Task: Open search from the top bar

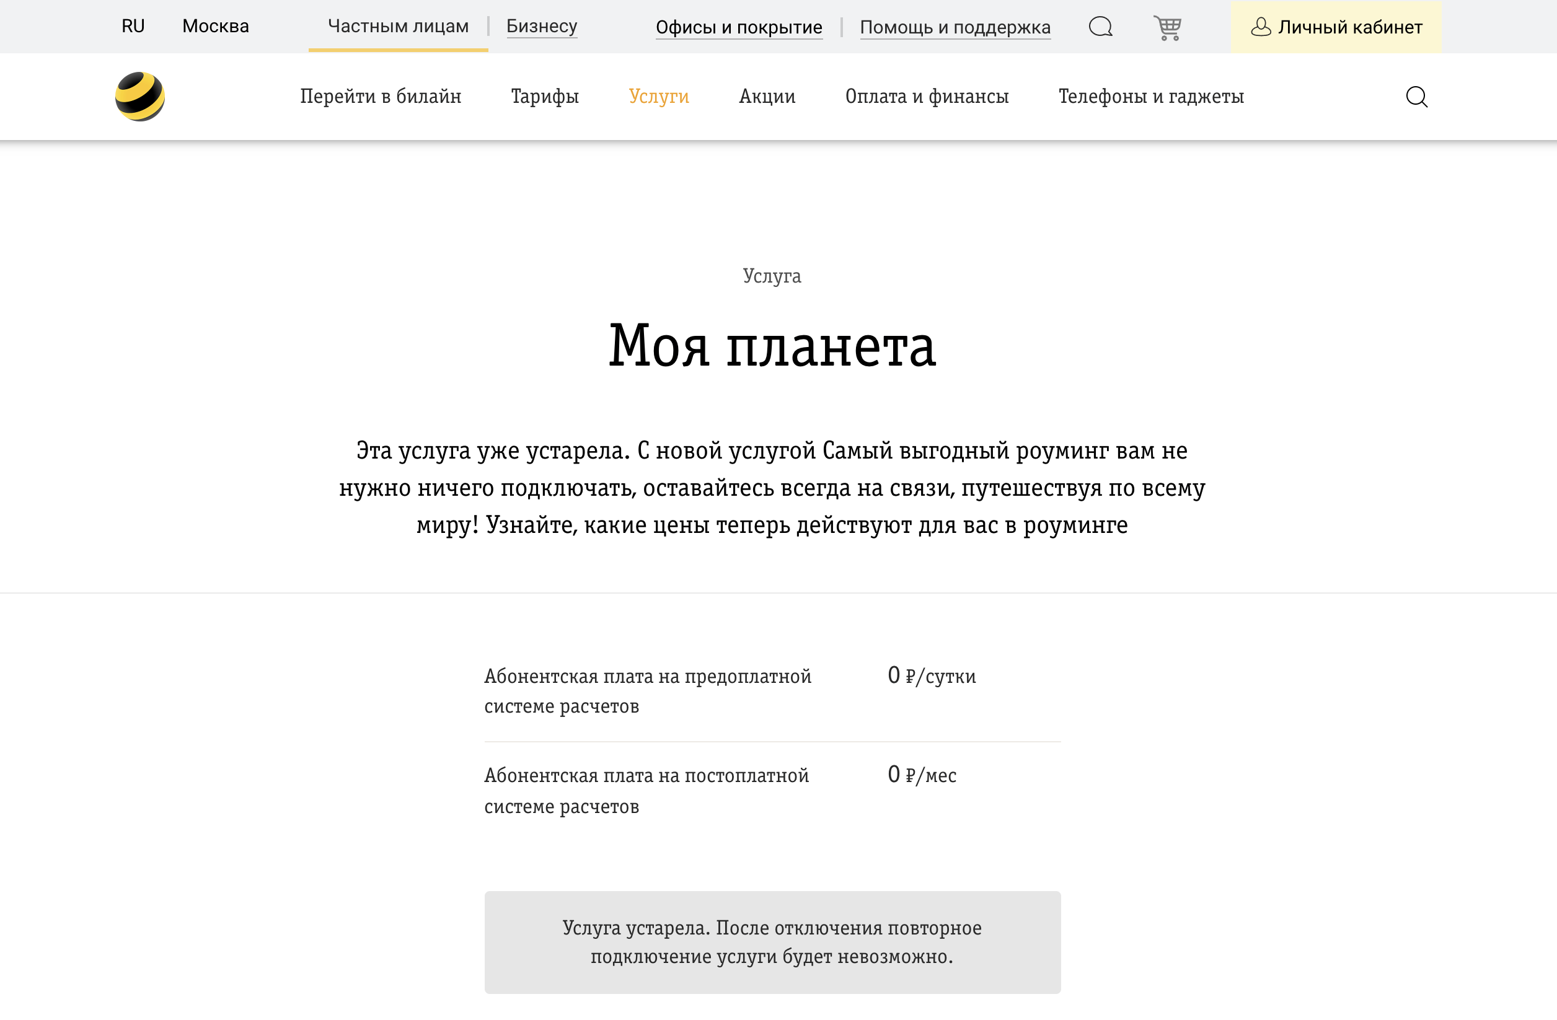Action: (x=1101, y=27)
